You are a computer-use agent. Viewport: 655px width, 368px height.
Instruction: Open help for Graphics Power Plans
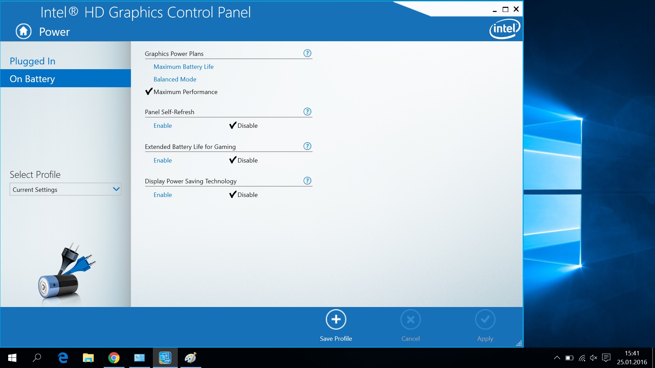307,53
